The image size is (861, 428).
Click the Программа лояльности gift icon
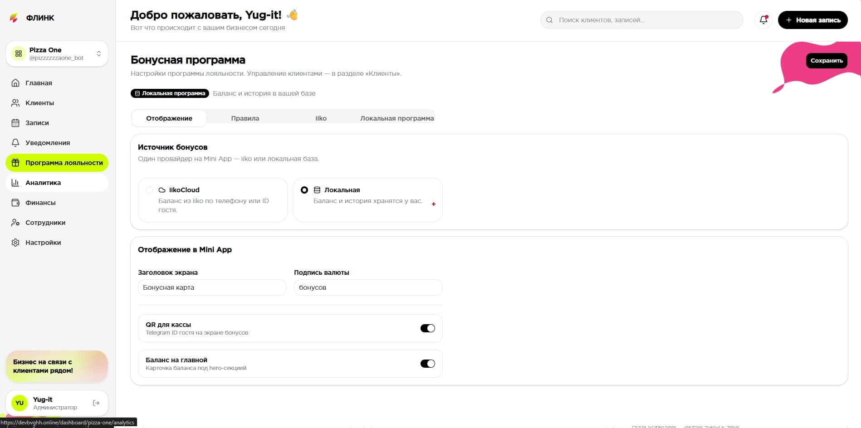pos(15,163)
